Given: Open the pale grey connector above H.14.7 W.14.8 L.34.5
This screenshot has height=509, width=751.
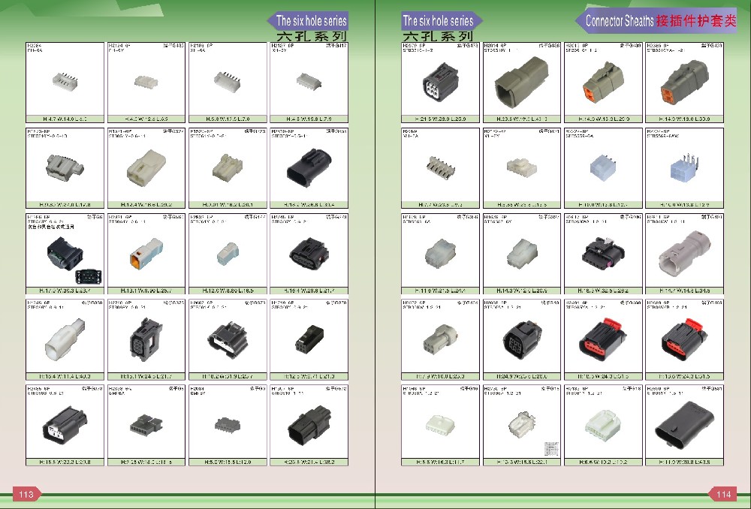Looking at the screenshot, I should click(x=685, y=254).
